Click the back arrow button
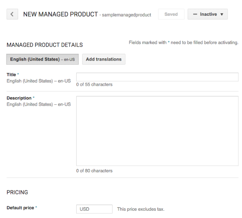This screenshot has width=242, height=218. click(12, 15)
